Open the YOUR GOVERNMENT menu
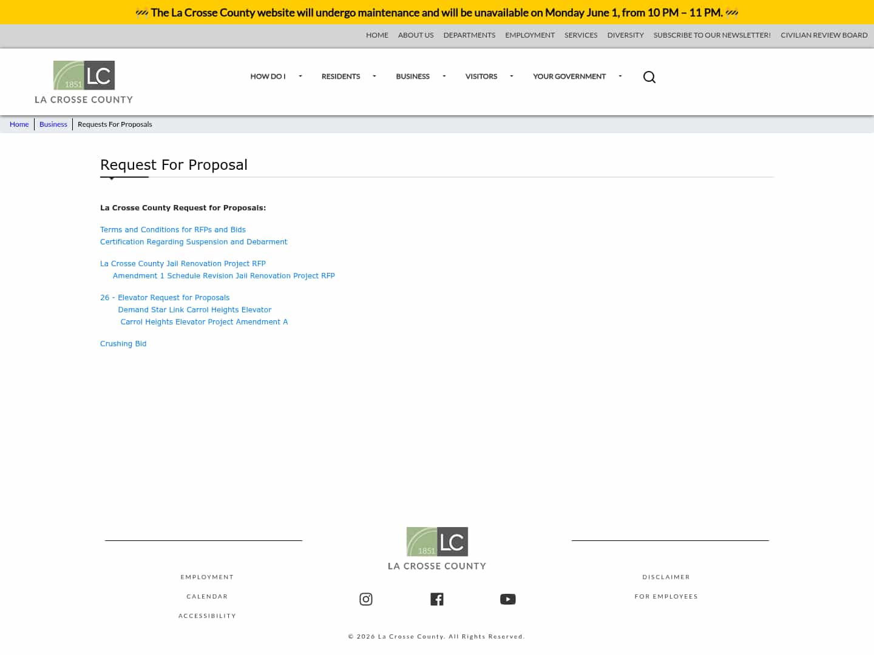Viewport: 874px width, 655px height. 569,76
